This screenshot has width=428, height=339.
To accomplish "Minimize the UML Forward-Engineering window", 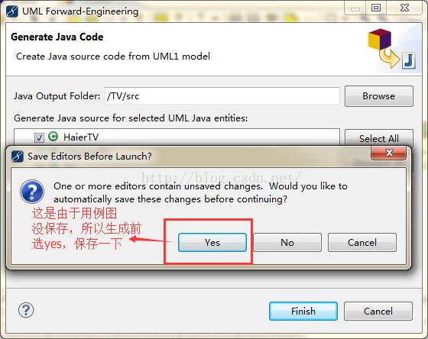I will tap(355, 8).
